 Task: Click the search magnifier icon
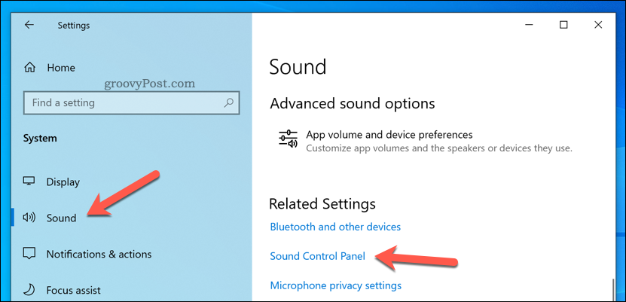click(x=229, y=102)
